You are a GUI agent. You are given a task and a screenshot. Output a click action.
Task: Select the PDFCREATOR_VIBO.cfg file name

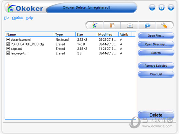click(27, 44)
